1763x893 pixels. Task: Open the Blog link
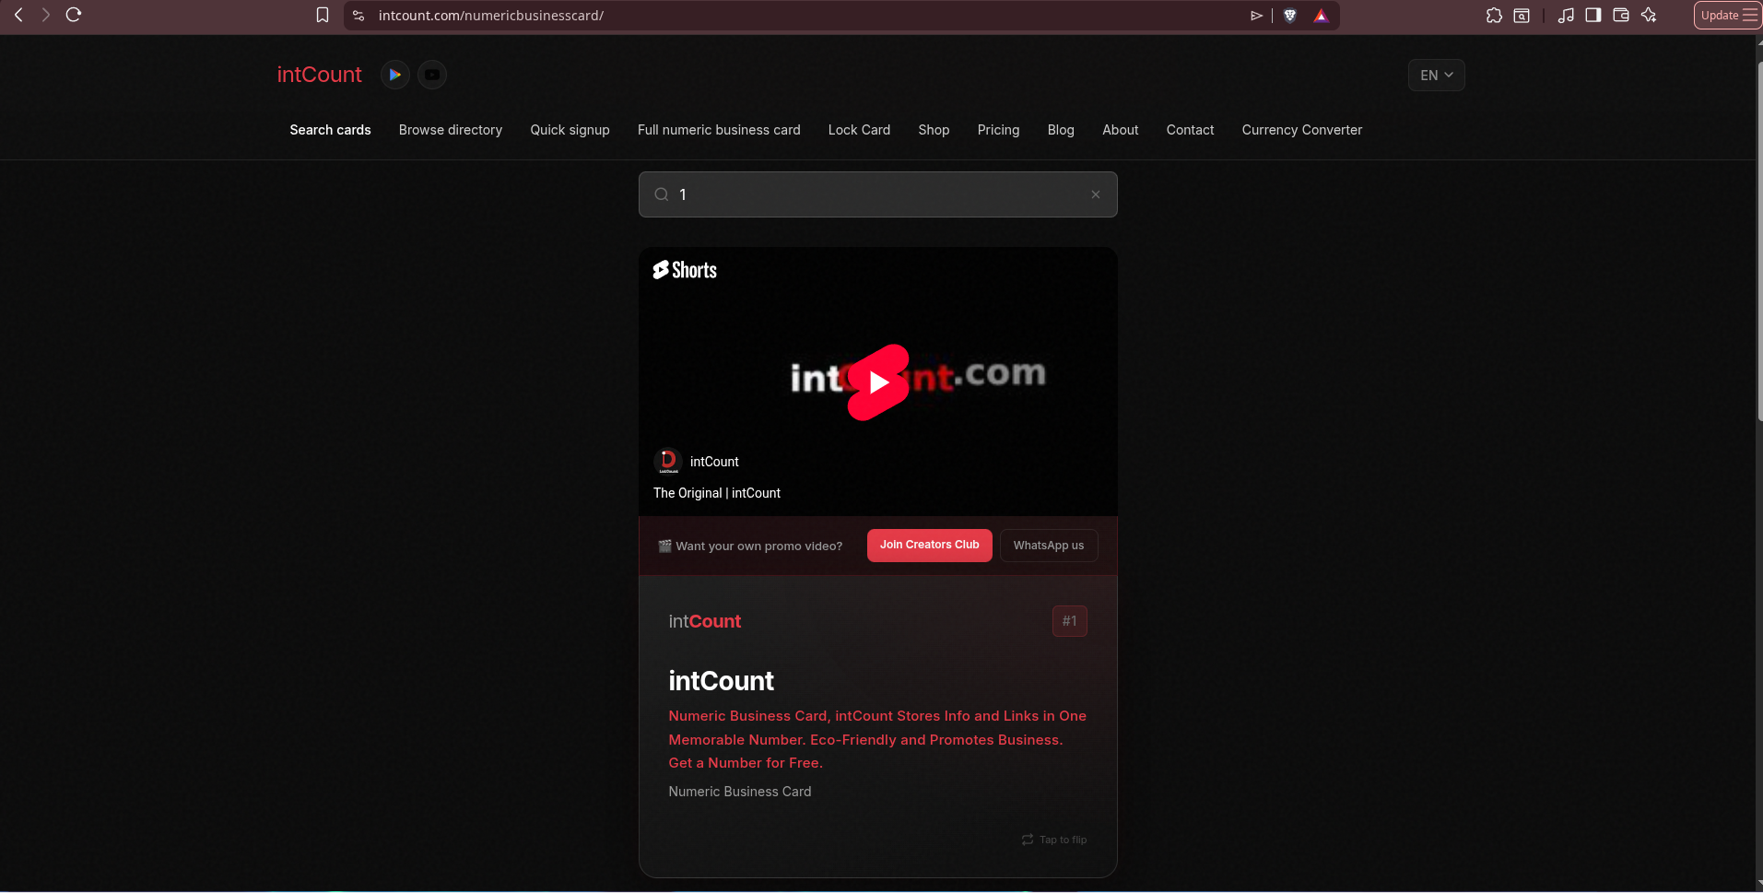[1061, 130]
